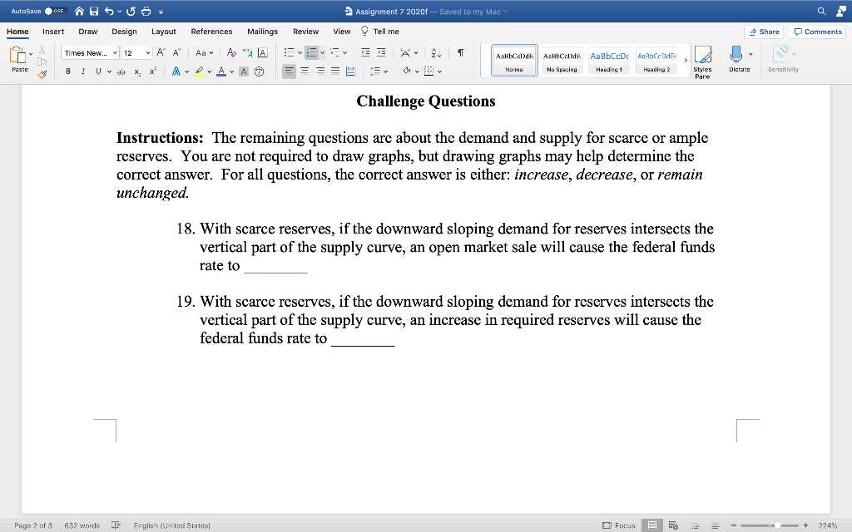Screen dimensions: 852x532
Task: Click the 632 words count
Action: [82, 525]
